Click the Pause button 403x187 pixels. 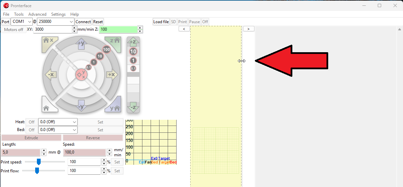click(195, 22)
